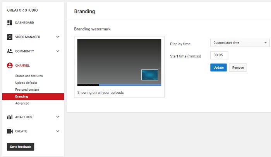Select the Channel menu label
Image resolution: width=271 pixels, height=157 pixels.
tap(22, 66)
